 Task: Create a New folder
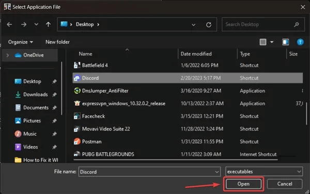pos(57,42)
